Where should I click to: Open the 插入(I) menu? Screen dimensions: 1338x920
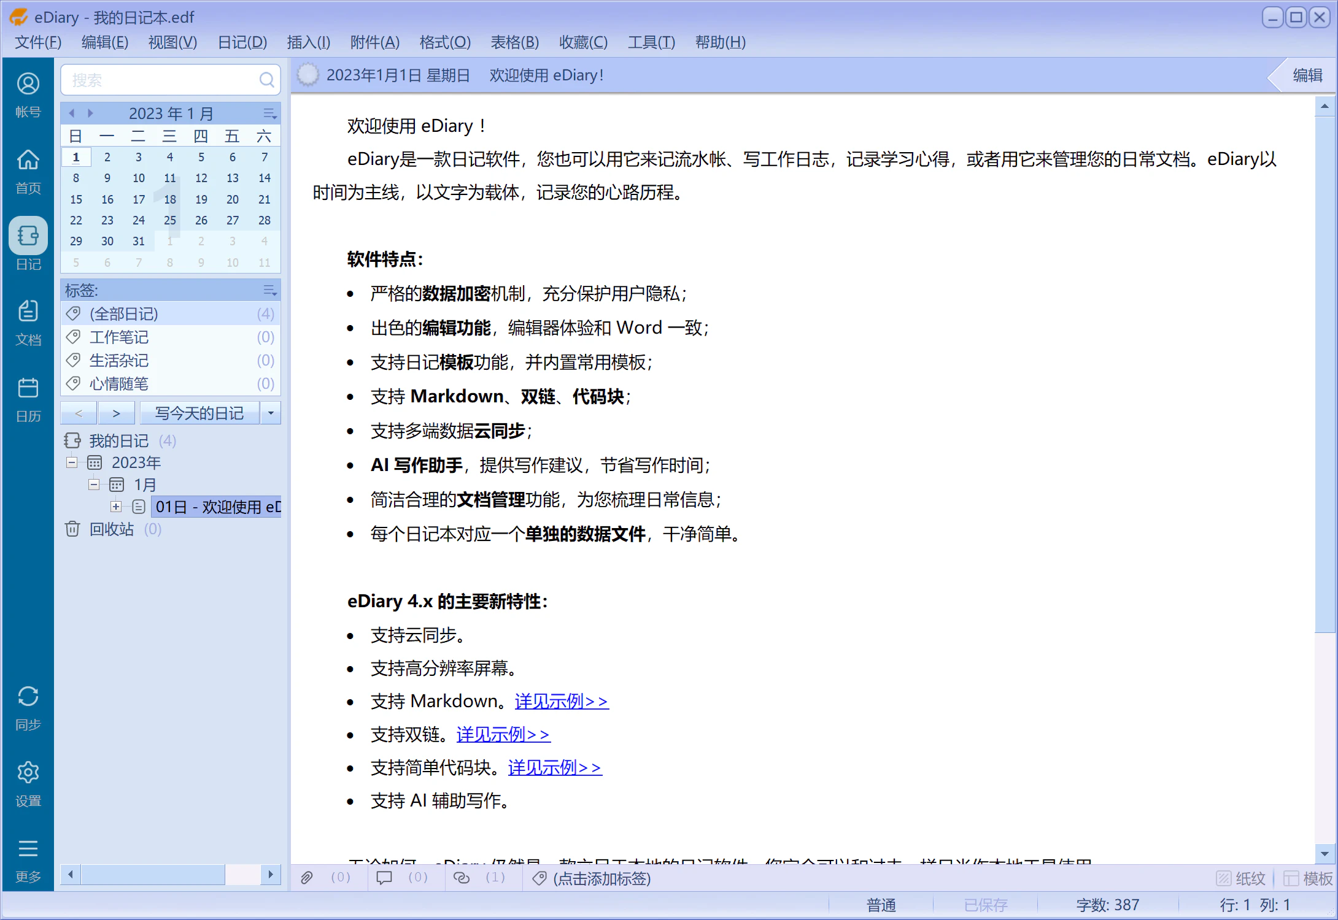pyautogui.click(x=309, y=42)
